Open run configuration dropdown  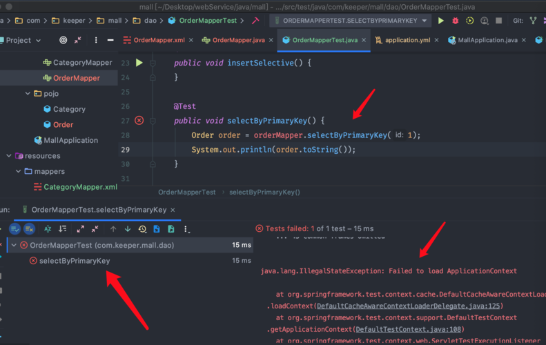pyautogui.click(x=425, y=21)
